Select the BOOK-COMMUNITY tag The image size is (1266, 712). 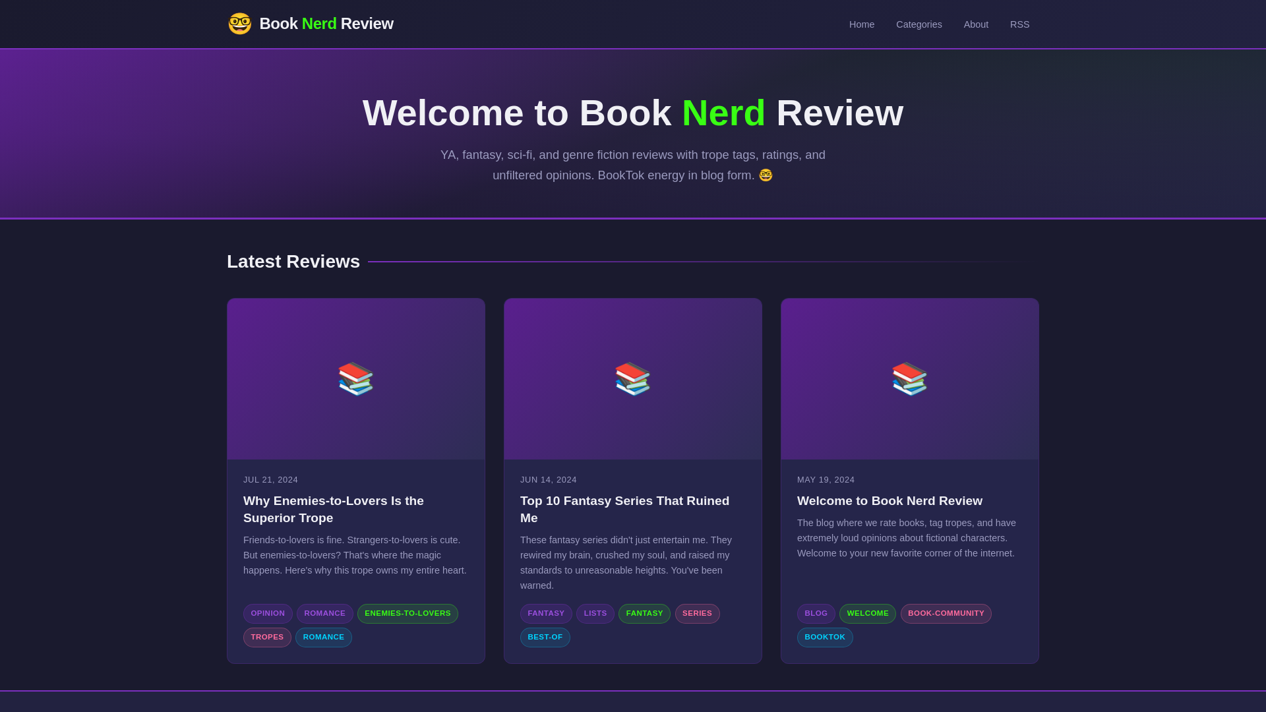pos(946,614)
